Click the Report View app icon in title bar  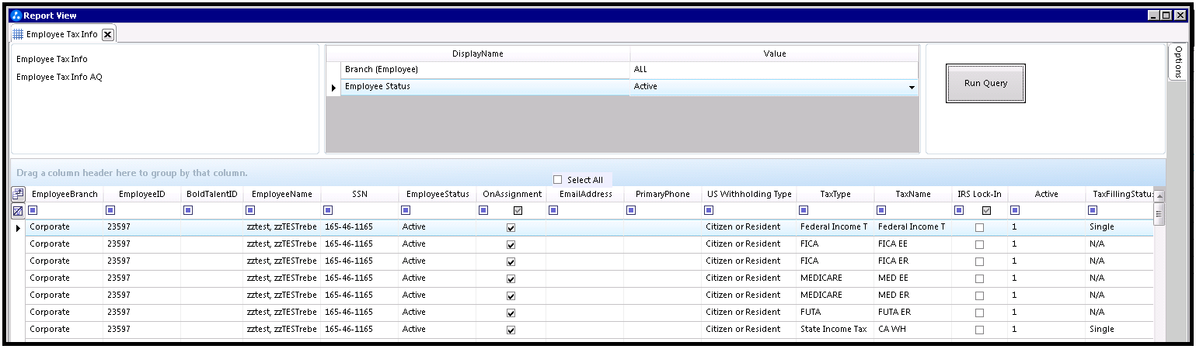pos(16,16)
